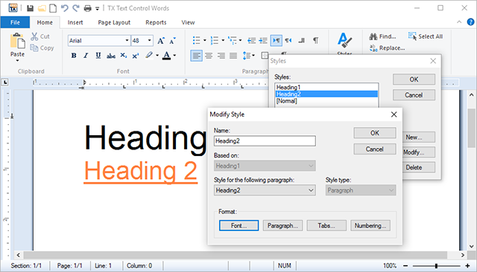Set right-to-left text direction
The image size is (477, 272).
288,40
